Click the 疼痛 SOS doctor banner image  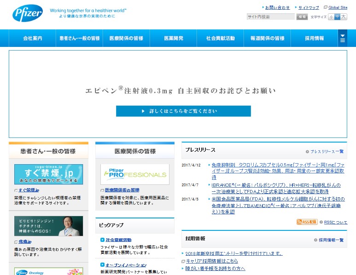pyautogui.click(x=48, y=226)
